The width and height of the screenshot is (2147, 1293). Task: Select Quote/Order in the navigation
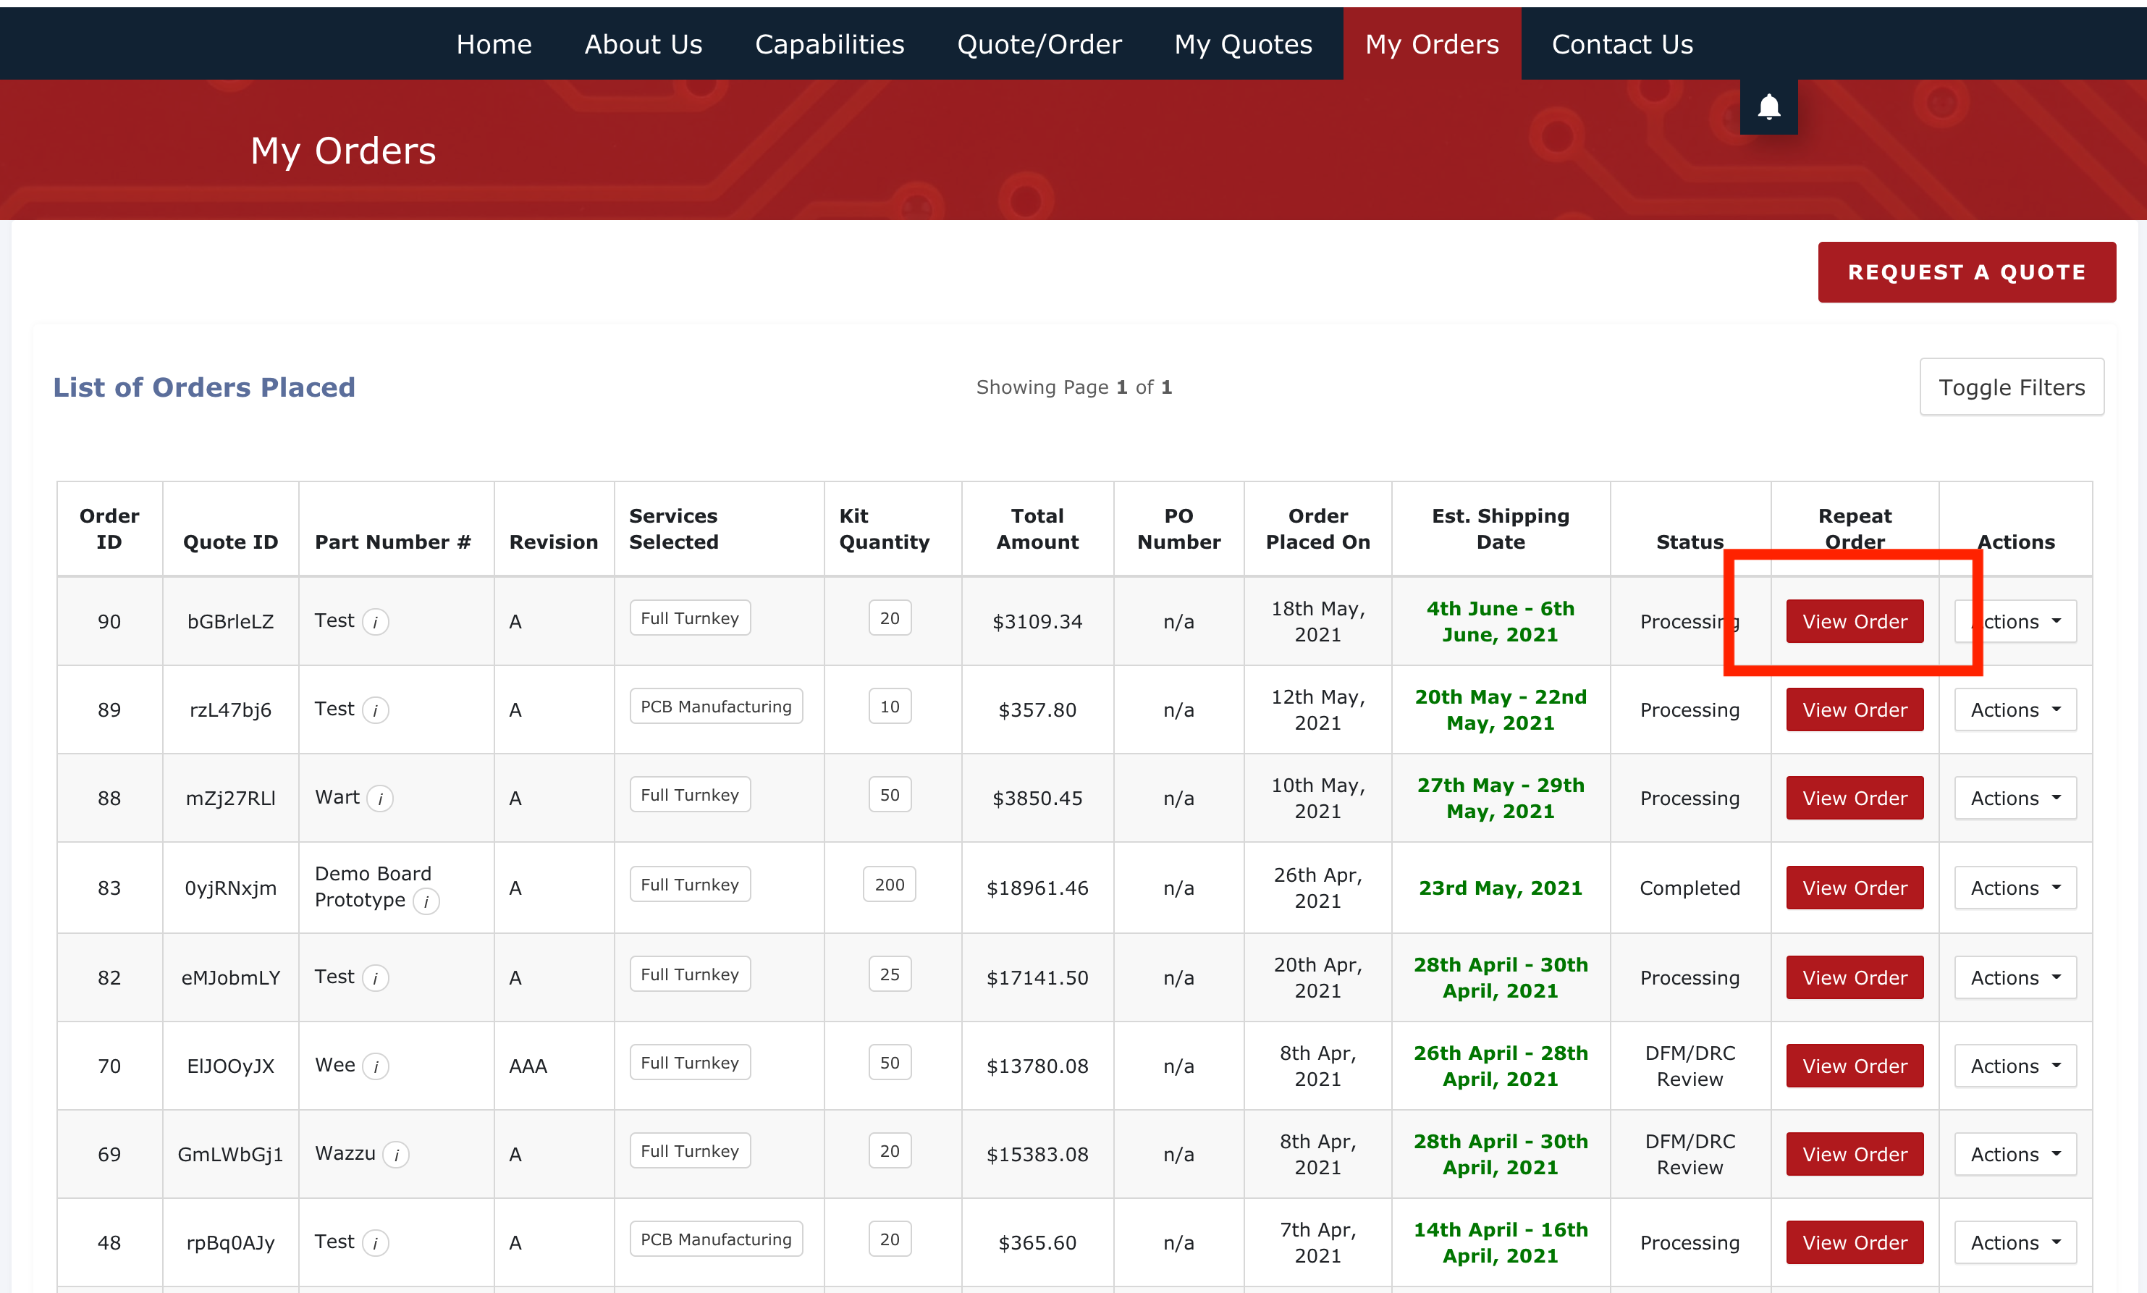point(1039,43)
